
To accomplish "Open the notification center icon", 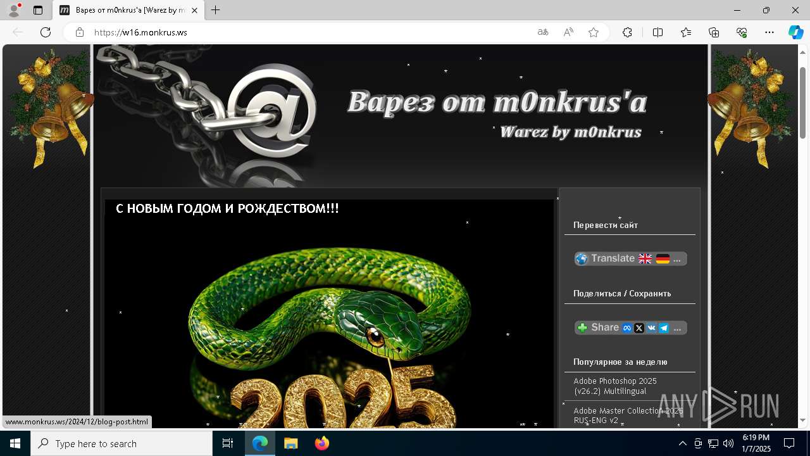I will click(x=789, y=443).
